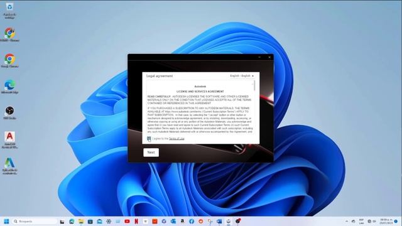Check I agree to the Terms of Use
This screenshot has width=402, height=226.
tap(149, 139)
